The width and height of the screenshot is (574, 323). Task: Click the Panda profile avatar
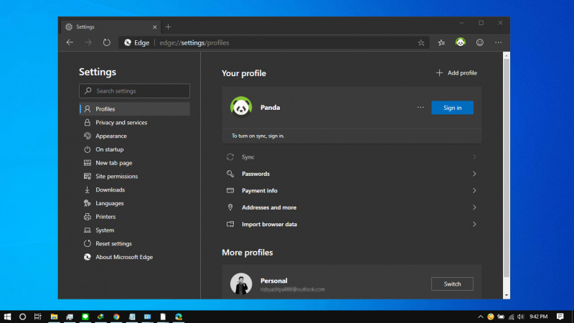coord(241,107)
